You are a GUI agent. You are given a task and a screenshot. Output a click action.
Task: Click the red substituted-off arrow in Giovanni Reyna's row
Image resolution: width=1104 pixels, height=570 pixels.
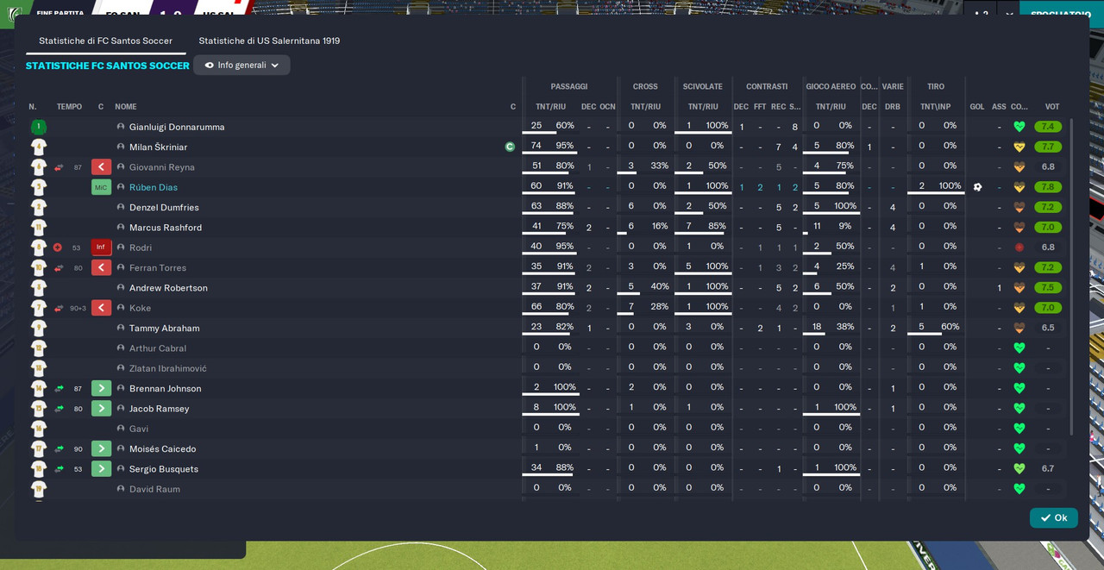[101, 167]
